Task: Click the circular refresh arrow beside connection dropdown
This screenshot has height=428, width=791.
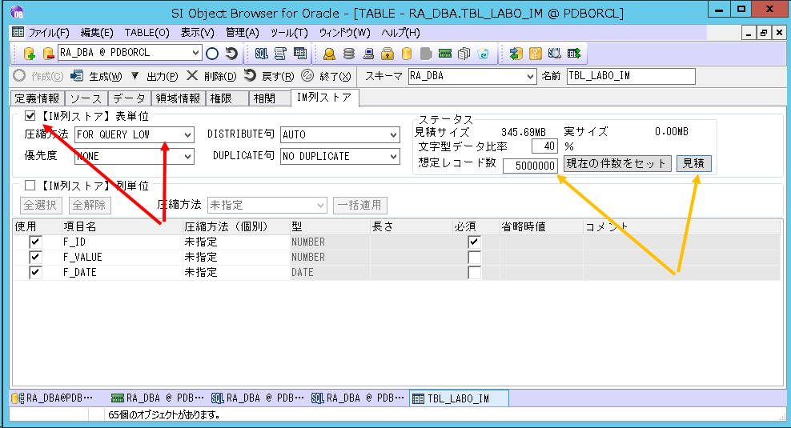Action: pos(231,54)
